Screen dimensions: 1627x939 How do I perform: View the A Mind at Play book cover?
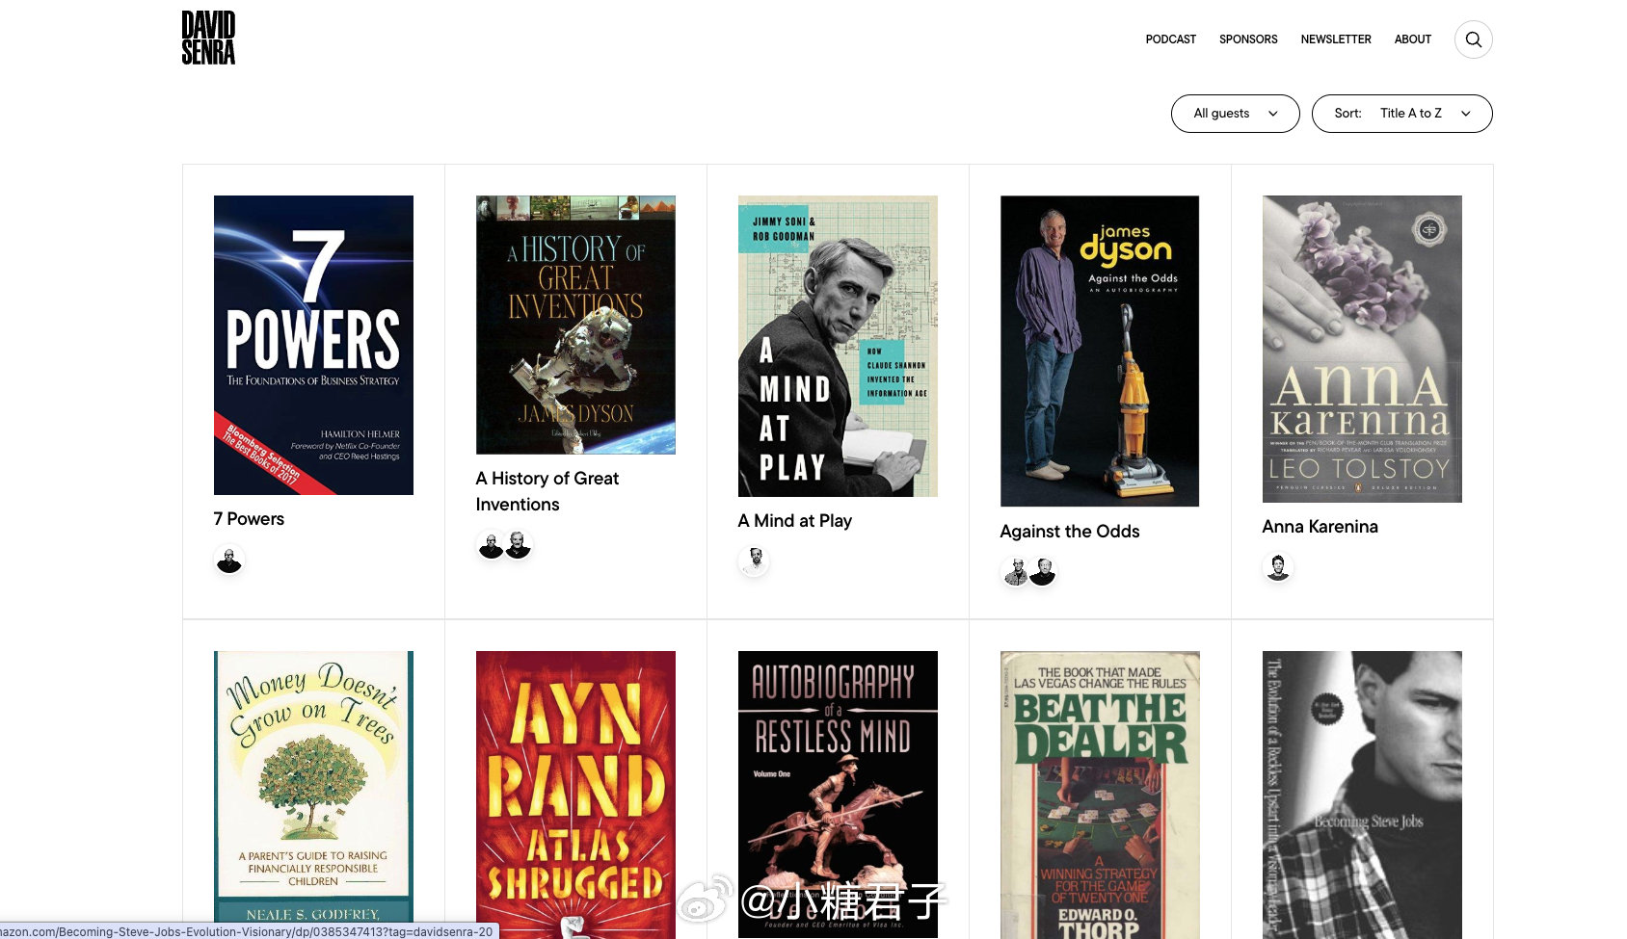pyautogui.click(x=838, y=346)
